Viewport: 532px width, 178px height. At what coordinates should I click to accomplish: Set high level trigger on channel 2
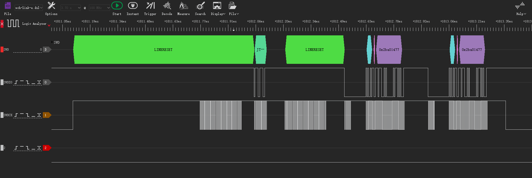[x=22, y=148]
